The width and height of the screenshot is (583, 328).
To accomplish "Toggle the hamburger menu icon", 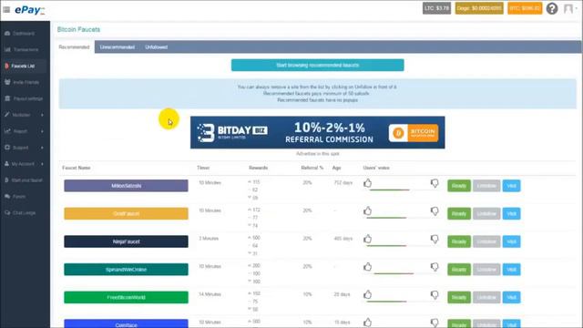I will point(6,10).
